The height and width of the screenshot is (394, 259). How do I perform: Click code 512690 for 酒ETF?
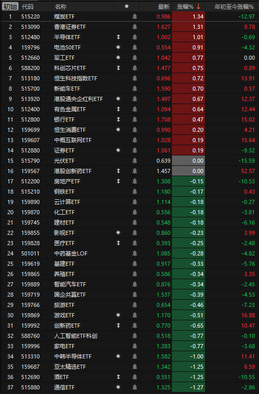click(x=30, y=377)
